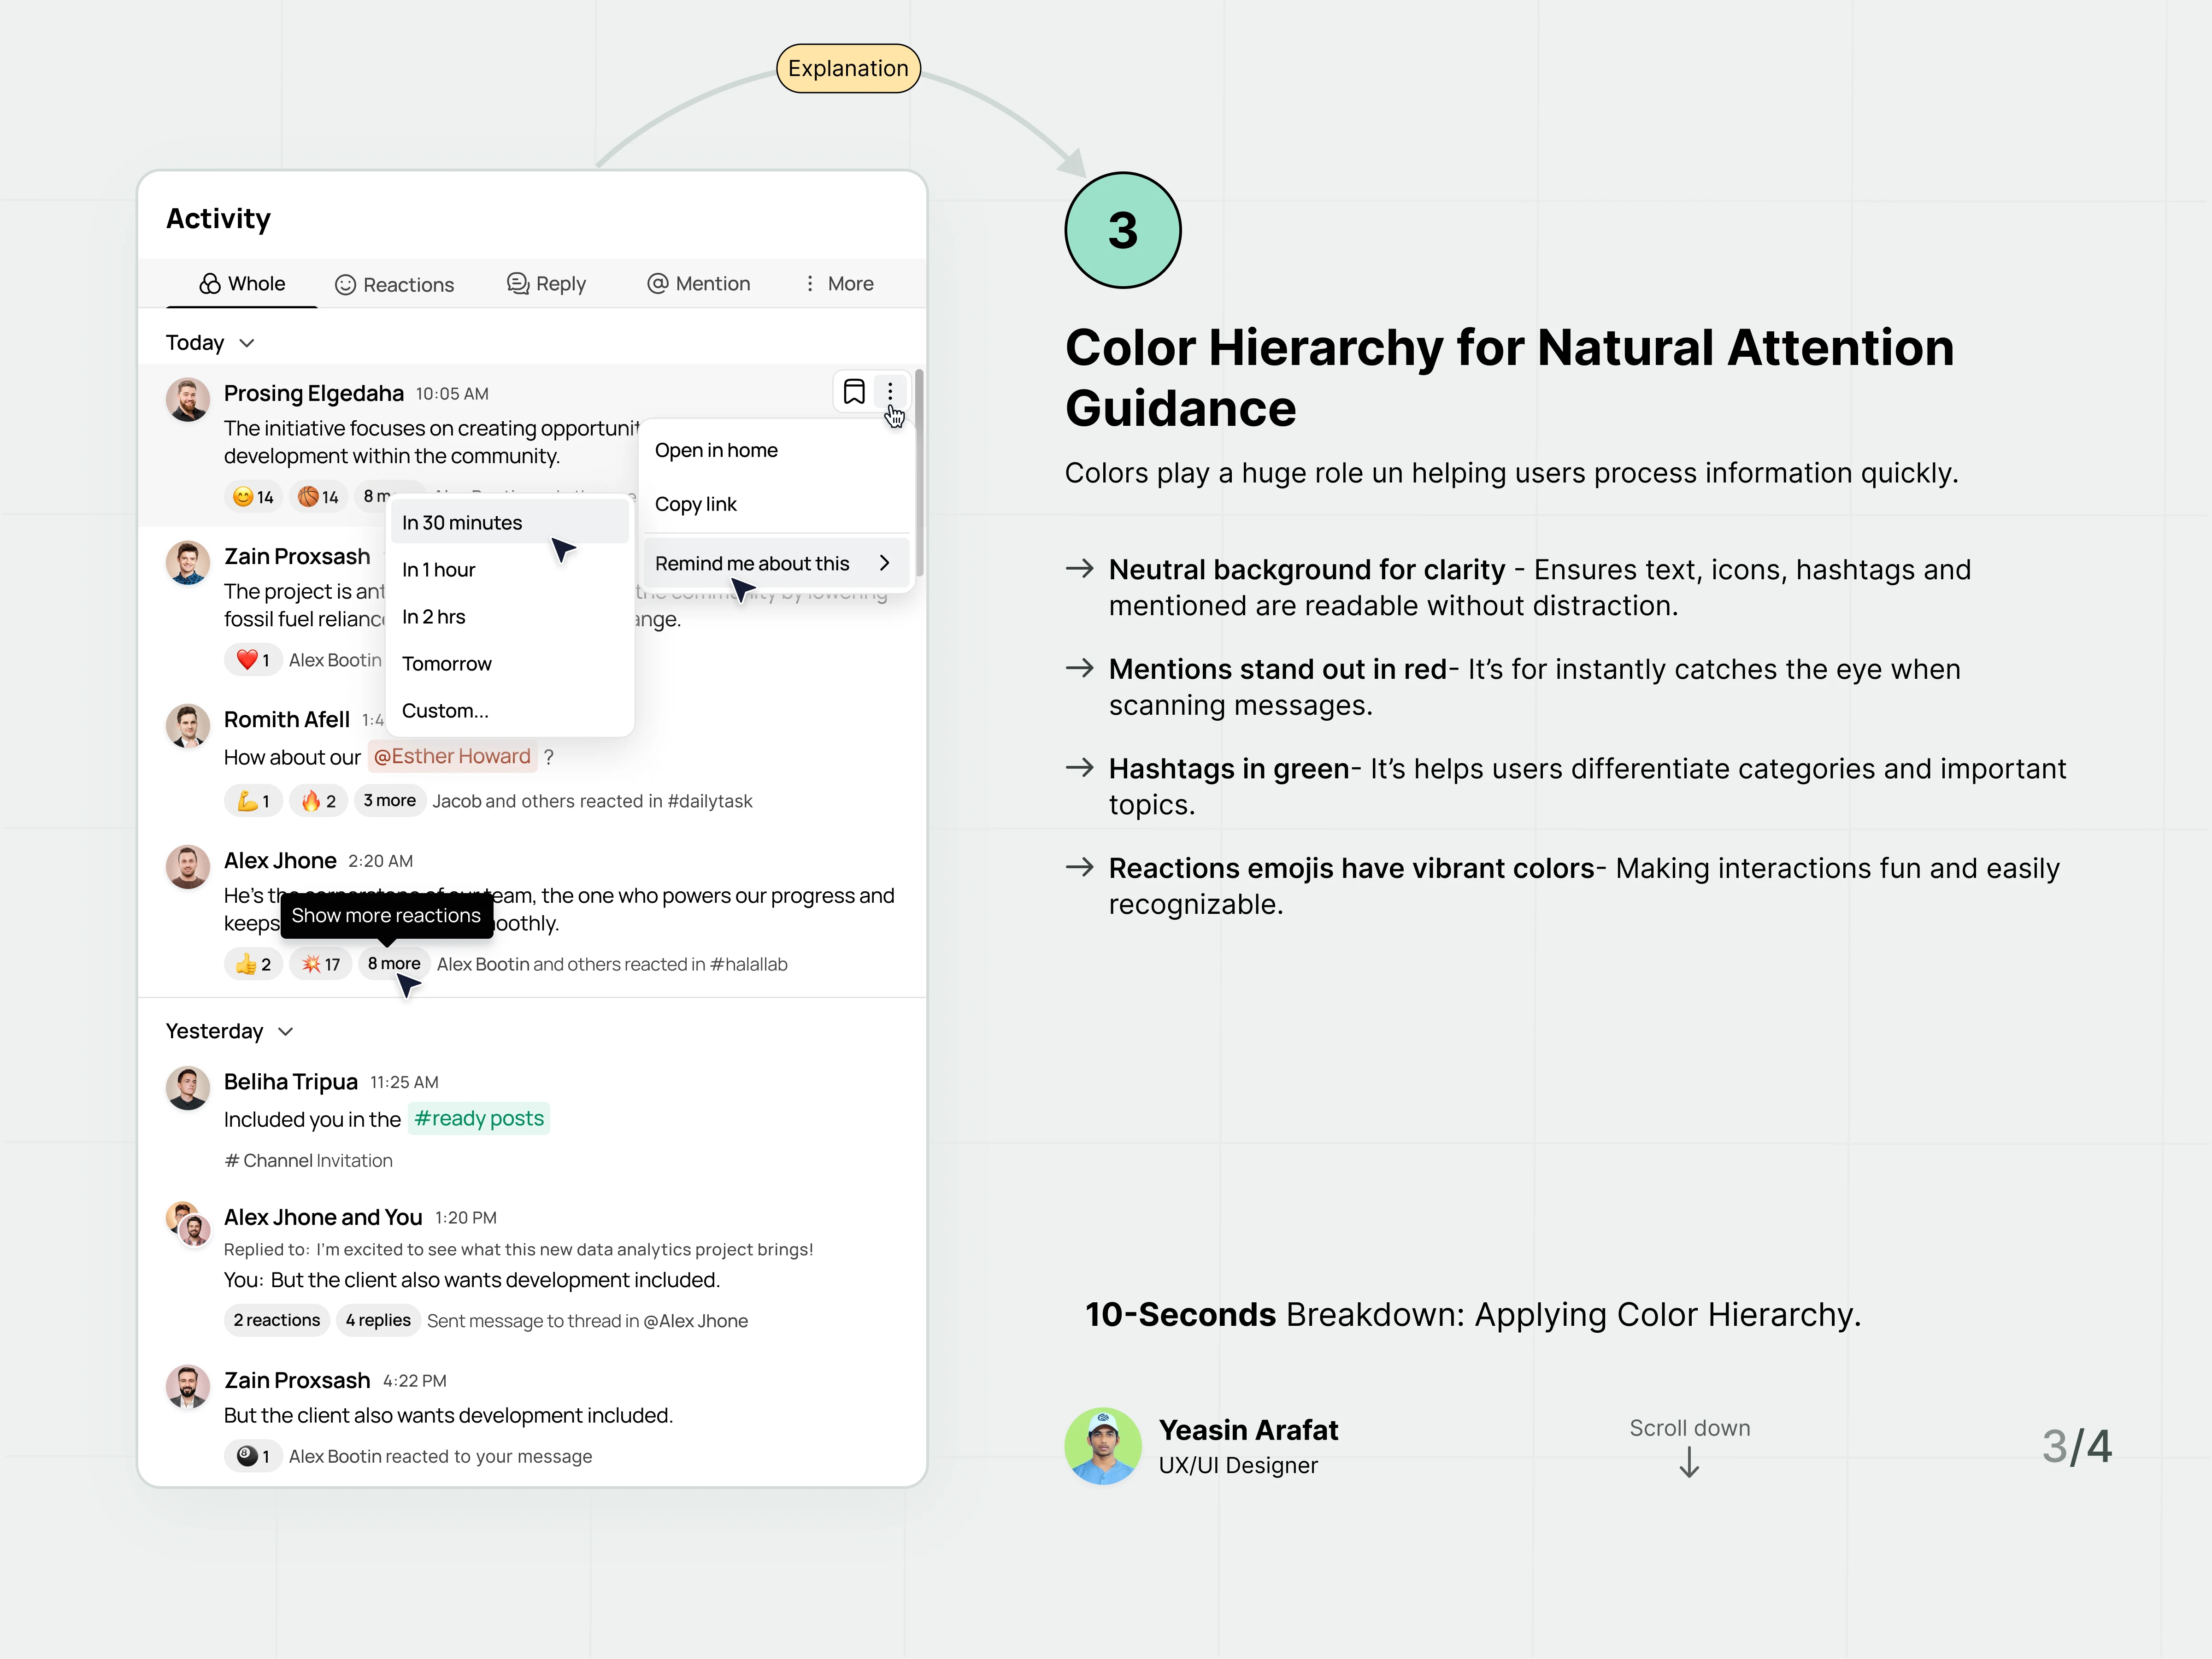Click Beliha Tripua's avatar
Screen dimensions: 2212x1659
pyautogui.click(x=187, y=1088)
